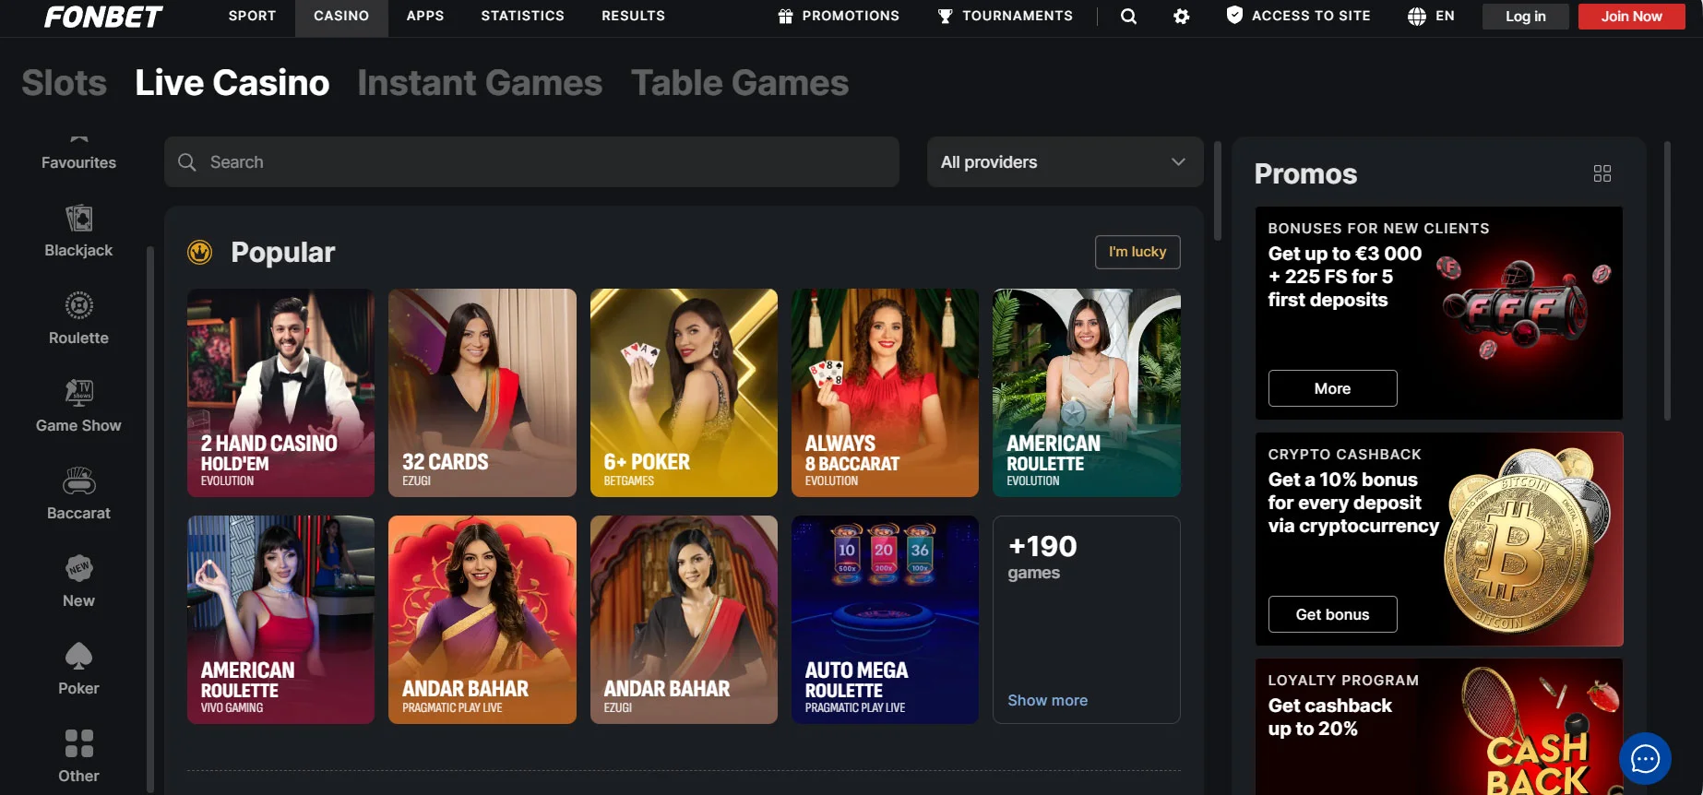Open the Loyalty Program cashback banner

coord(1438,727)
